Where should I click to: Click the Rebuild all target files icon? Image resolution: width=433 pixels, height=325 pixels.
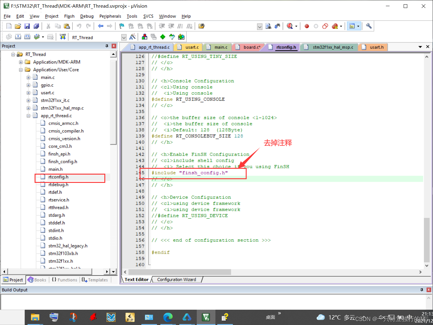click(x=27, y=37)
